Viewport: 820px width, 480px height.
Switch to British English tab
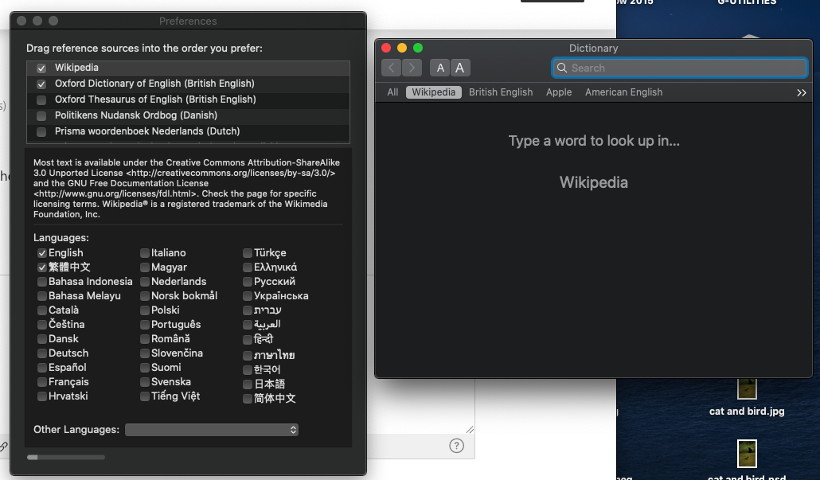[501, 92]
